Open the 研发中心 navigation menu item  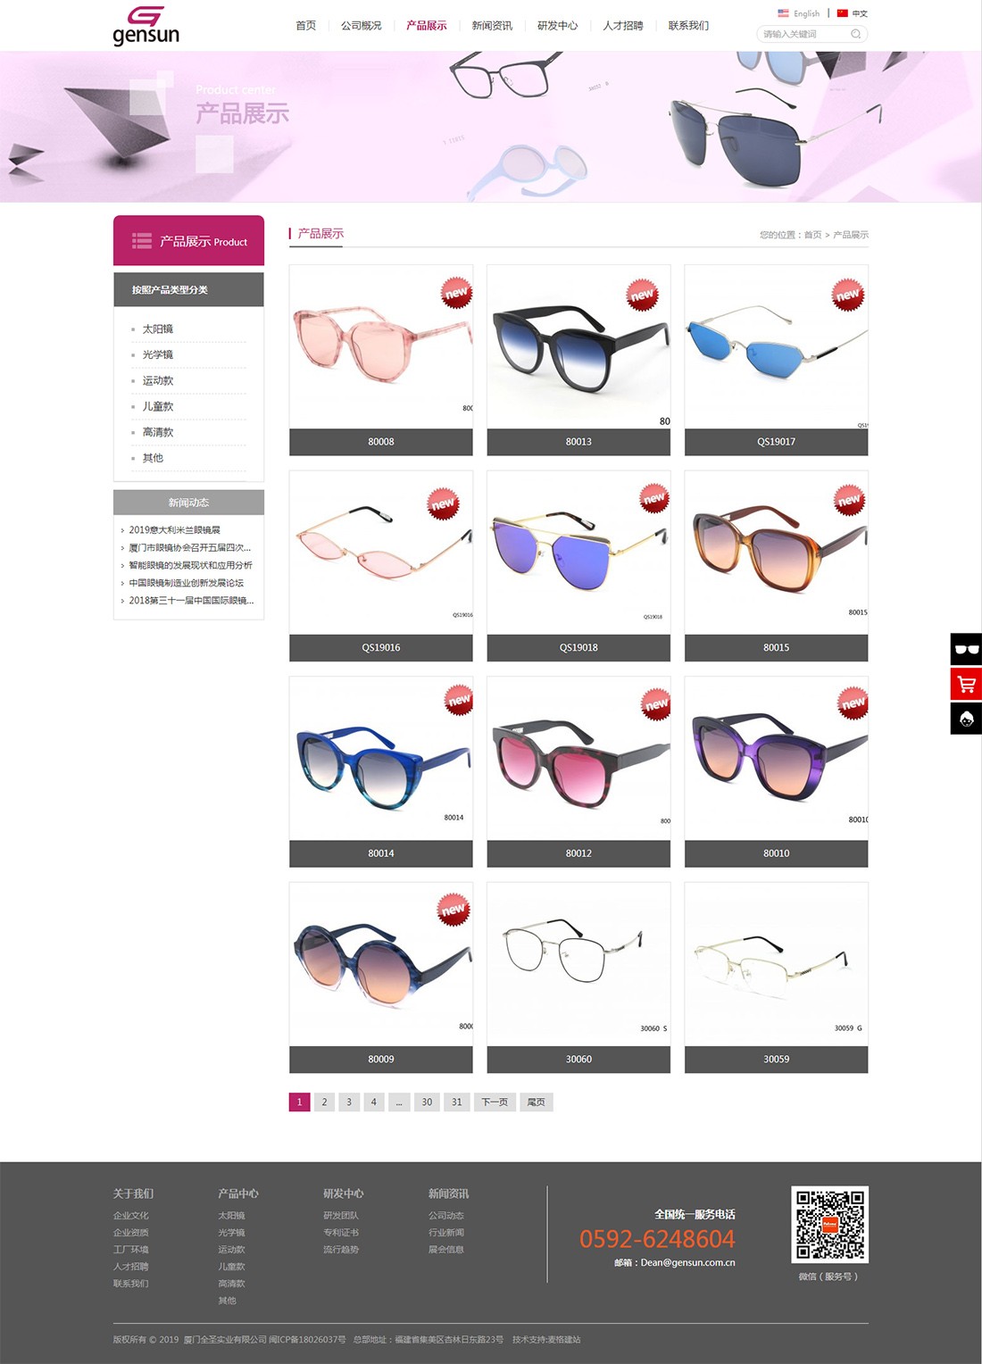(x=558, y=26)
